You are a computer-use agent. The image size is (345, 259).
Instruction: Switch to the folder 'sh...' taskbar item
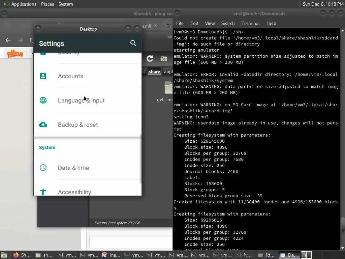(x=44, y=255)
